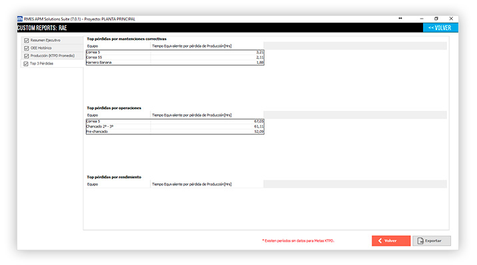
Task: Toggle the OEE Histórico checkbox
Action: point(27,48)
